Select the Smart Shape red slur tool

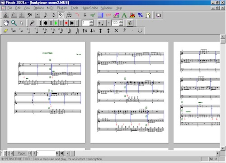pyautogui.click(x=77, y=15)
